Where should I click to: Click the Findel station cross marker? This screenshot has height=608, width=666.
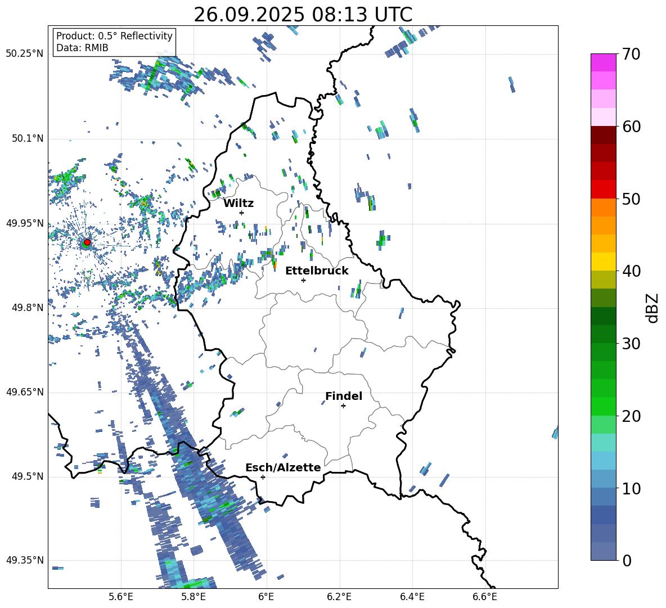[343, 406]
